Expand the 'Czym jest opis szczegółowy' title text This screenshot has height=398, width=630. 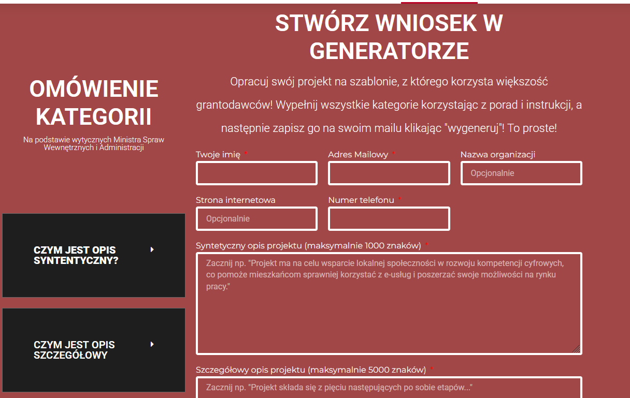coord(74,350)
